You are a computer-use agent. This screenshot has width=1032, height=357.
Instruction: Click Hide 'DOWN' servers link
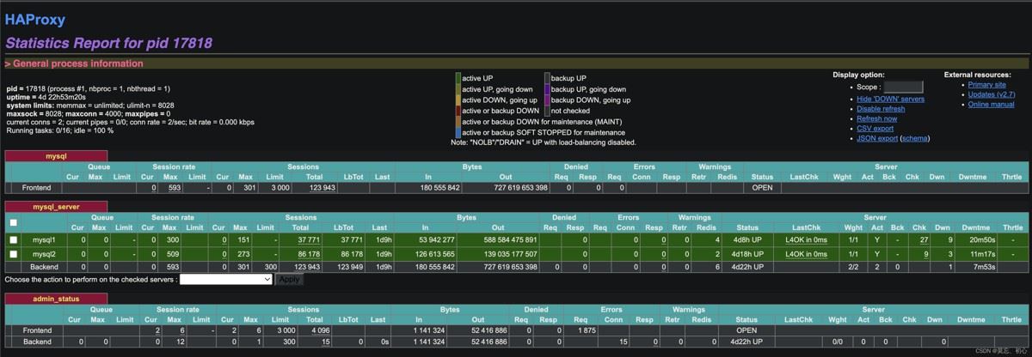click(890, 99)
